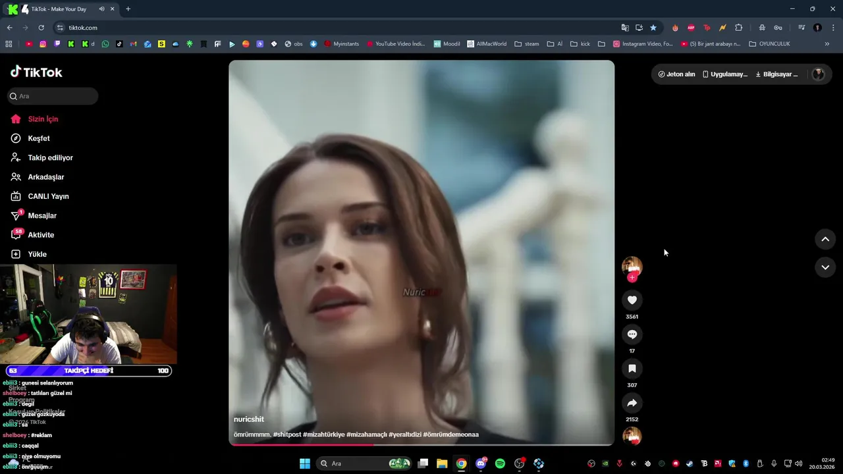Viewport: 843px width, 474px height.
Task: Select the Jeton alın button
Action: pos(676,74)
